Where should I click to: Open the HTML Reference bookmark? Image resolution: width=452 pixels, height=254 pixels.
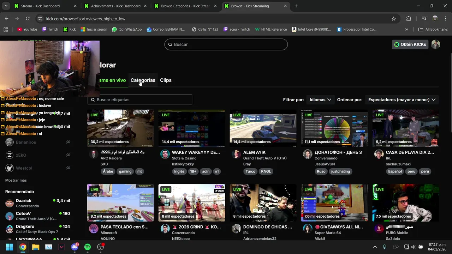pos(271,29)
